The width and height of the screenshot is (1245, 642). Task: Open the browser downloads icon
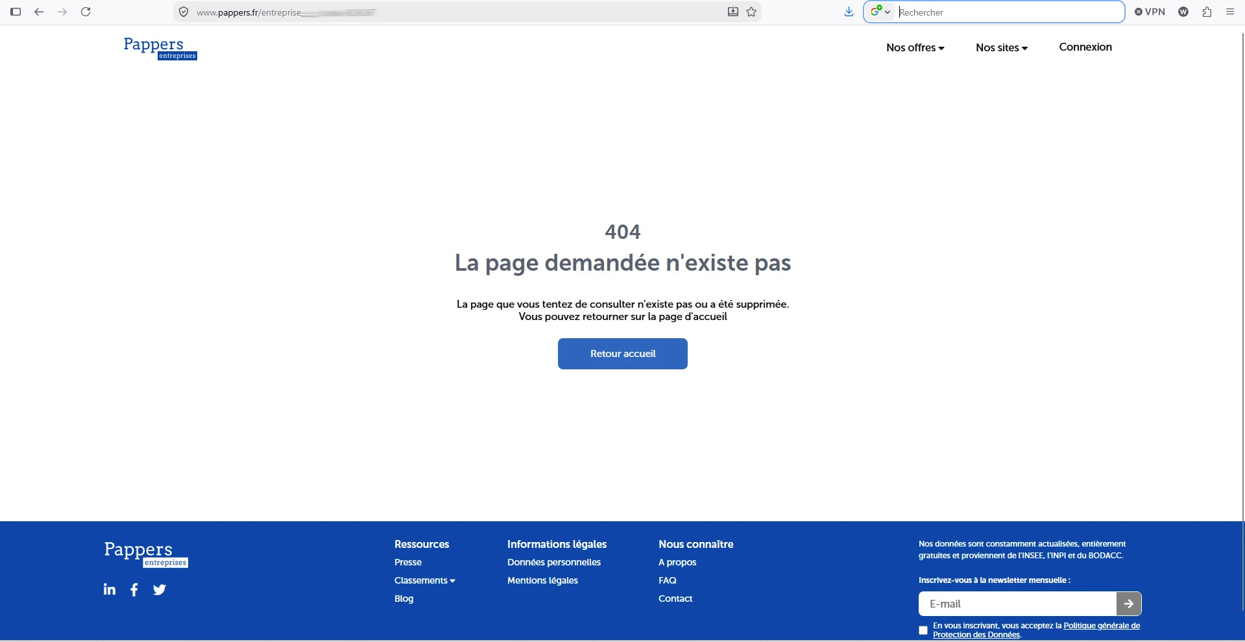click(849, 12)
